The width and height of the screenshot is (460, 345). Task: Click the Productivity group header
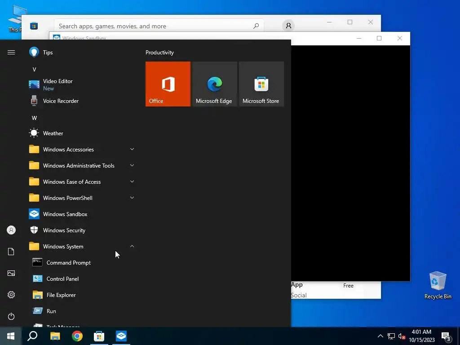tap(159, 53)
